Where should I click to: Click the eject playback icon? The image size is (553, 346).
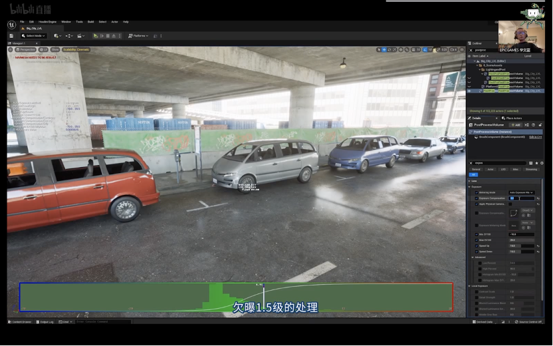pos(114,36)
